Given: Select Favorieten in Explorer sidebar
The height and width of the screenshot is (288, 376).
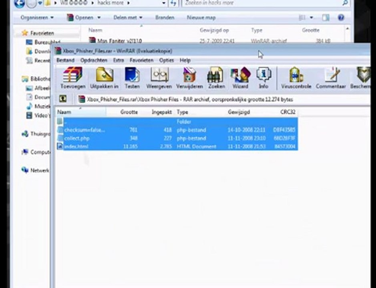Looking at the screenshot, I should click(x=42, y=33).
